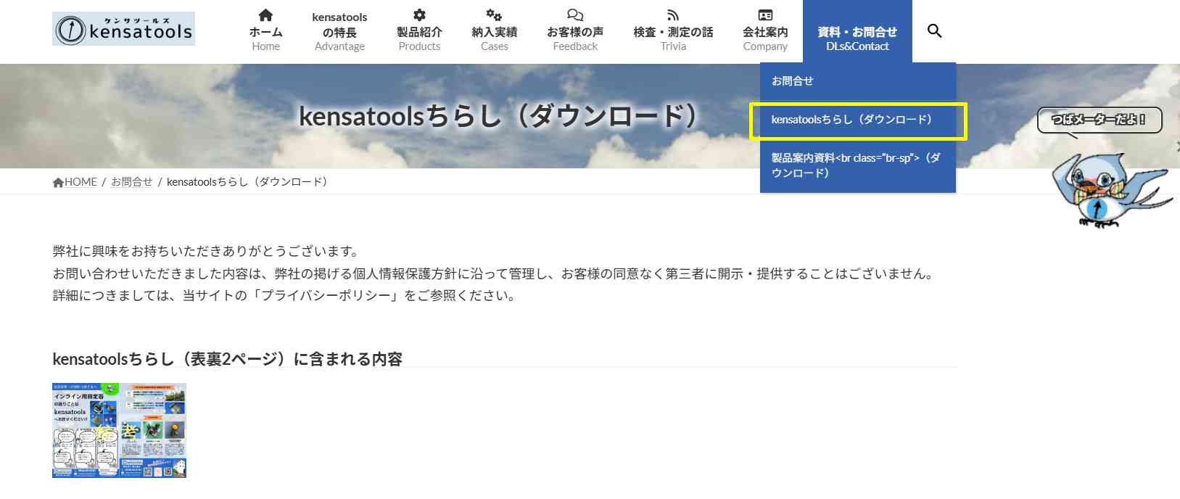Screen dimensions: 1180x499
Task: Click the 表裏2ページ section heading
Action: [x=227, y=359]
